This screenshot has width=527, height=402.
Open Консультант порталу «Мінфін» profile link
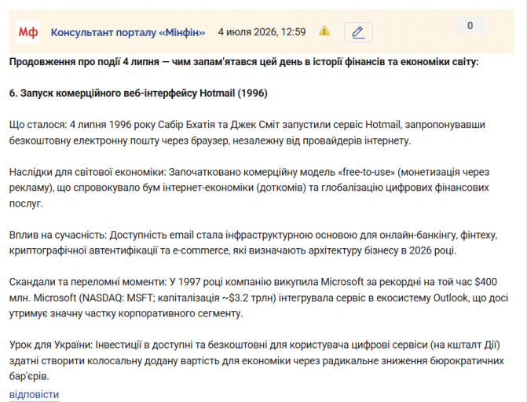[128, 32]
